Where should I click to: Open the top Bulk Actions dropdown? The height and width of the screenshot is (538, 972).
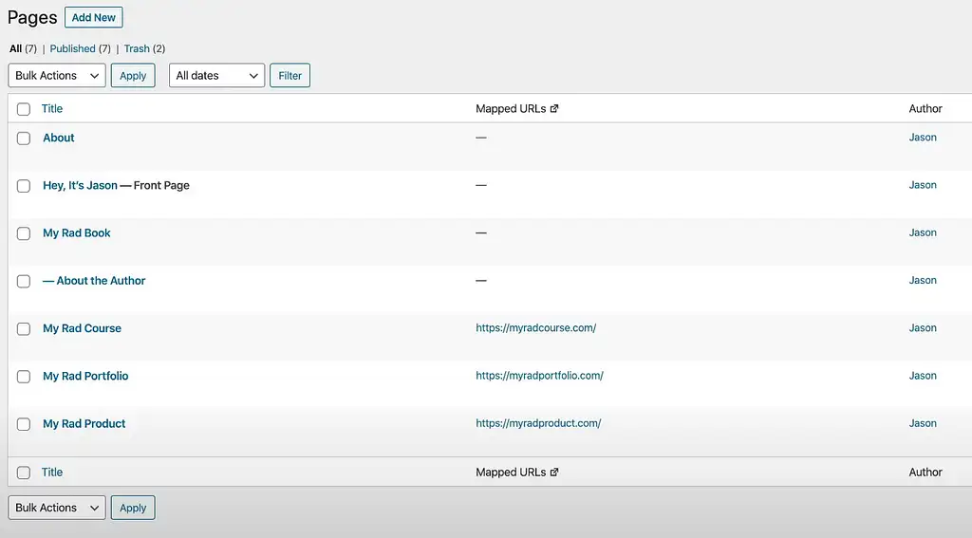coord(57,76)
